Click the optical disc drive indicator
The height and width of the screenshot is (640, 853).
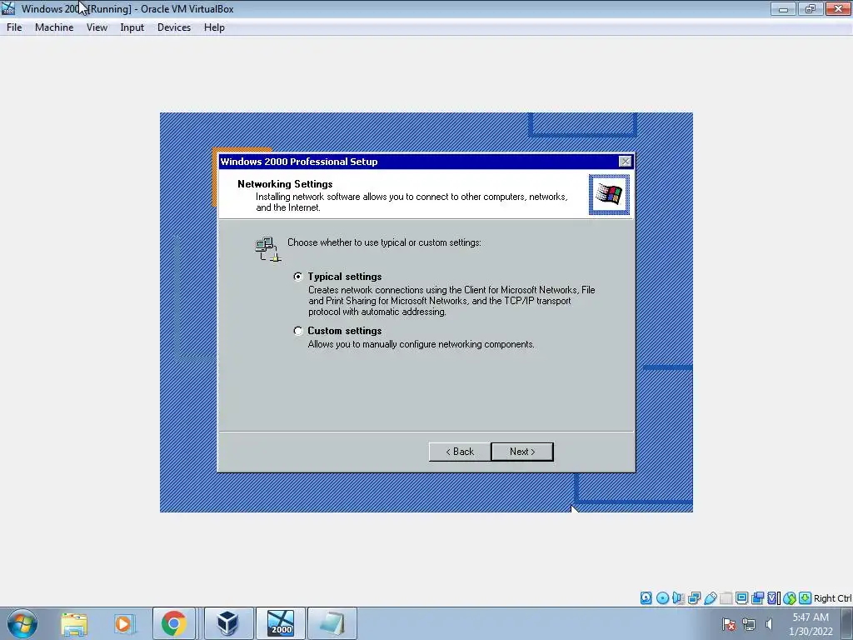click(x=662, y=598)
